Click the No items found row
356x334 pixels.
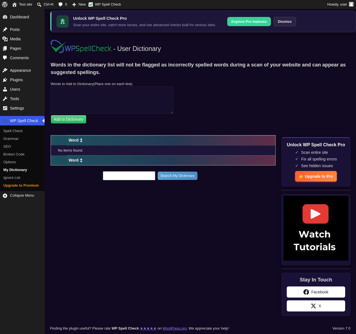[163, 150]
